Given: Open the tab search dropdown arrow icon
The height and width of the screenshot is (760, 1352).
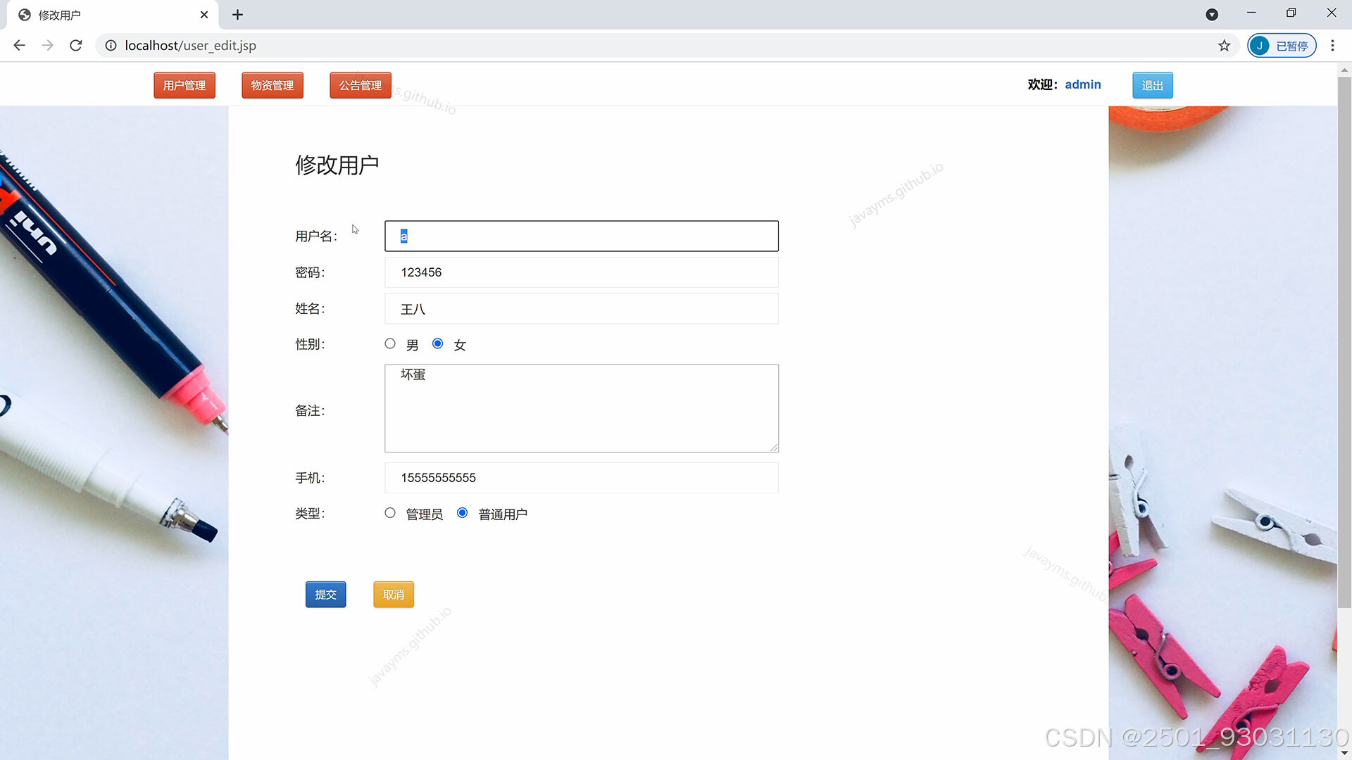Looking at the screenshot, I should [x=1212, y=15].
